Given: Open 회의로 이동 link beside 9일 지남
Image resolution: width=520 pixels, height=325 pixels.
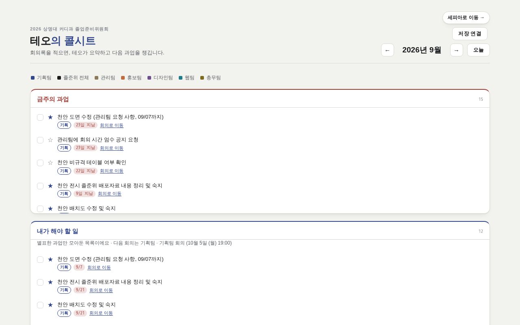Looking at the screenshot, I should pos(110,194).
